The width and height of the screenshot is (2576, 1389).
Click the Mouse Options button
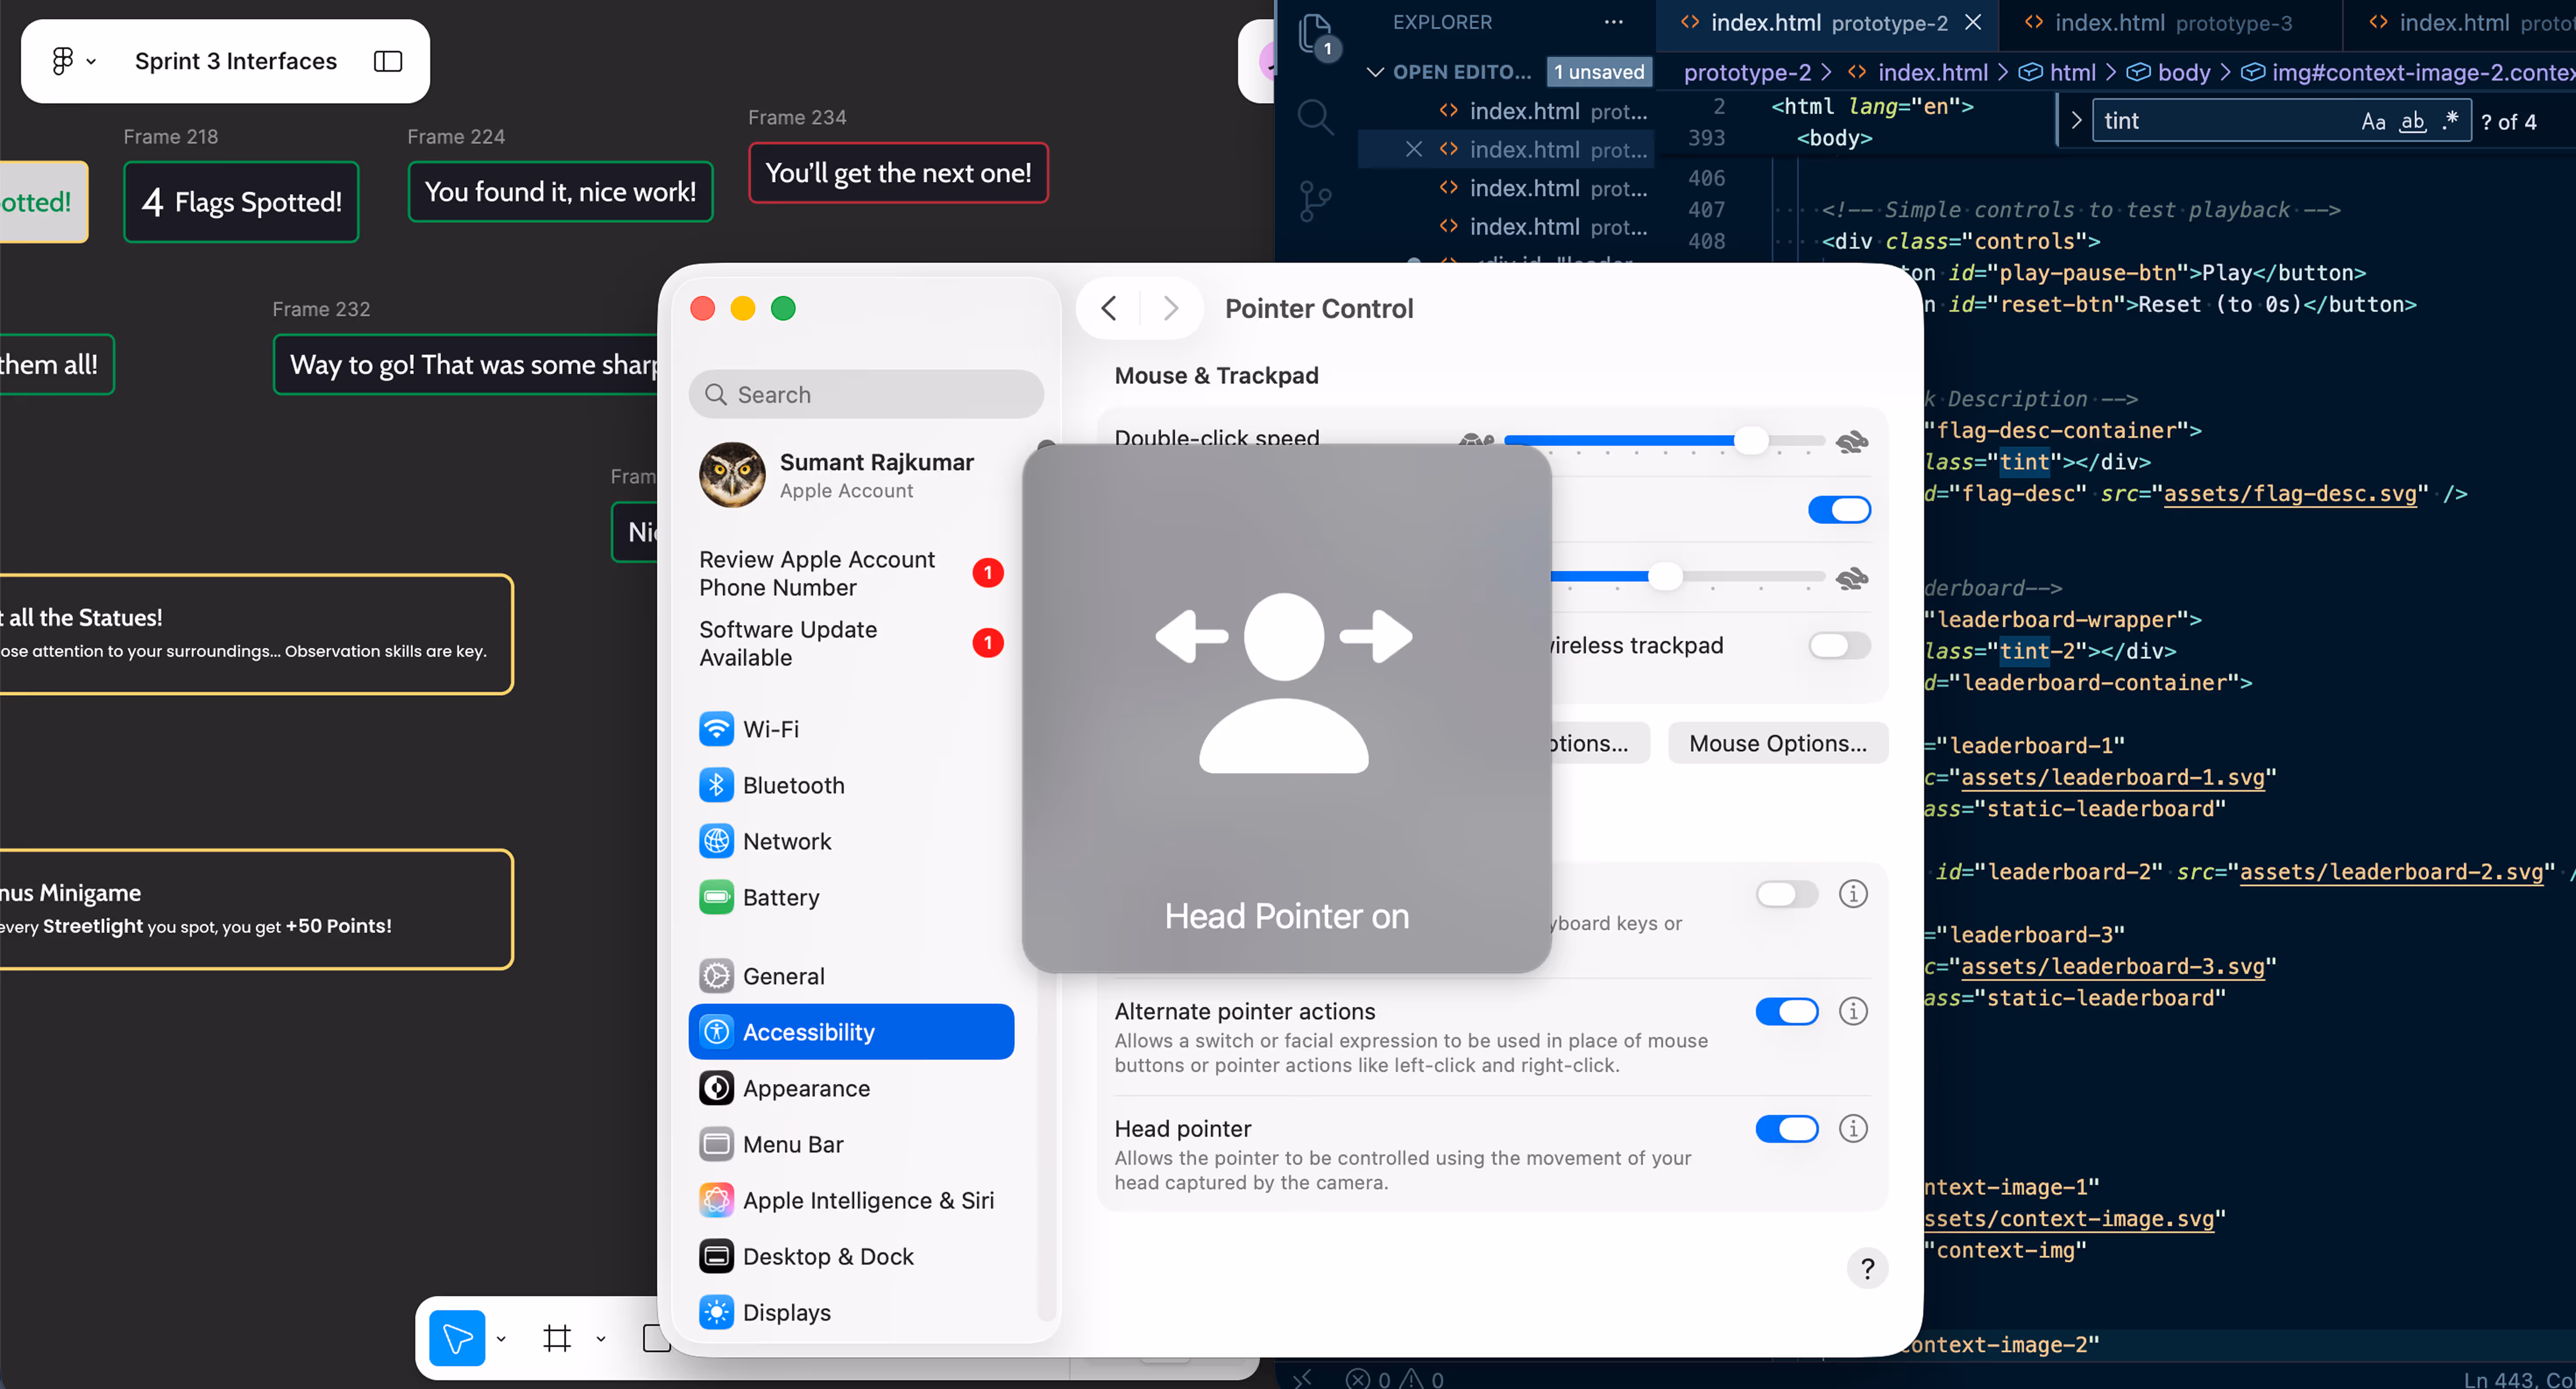1777,744
